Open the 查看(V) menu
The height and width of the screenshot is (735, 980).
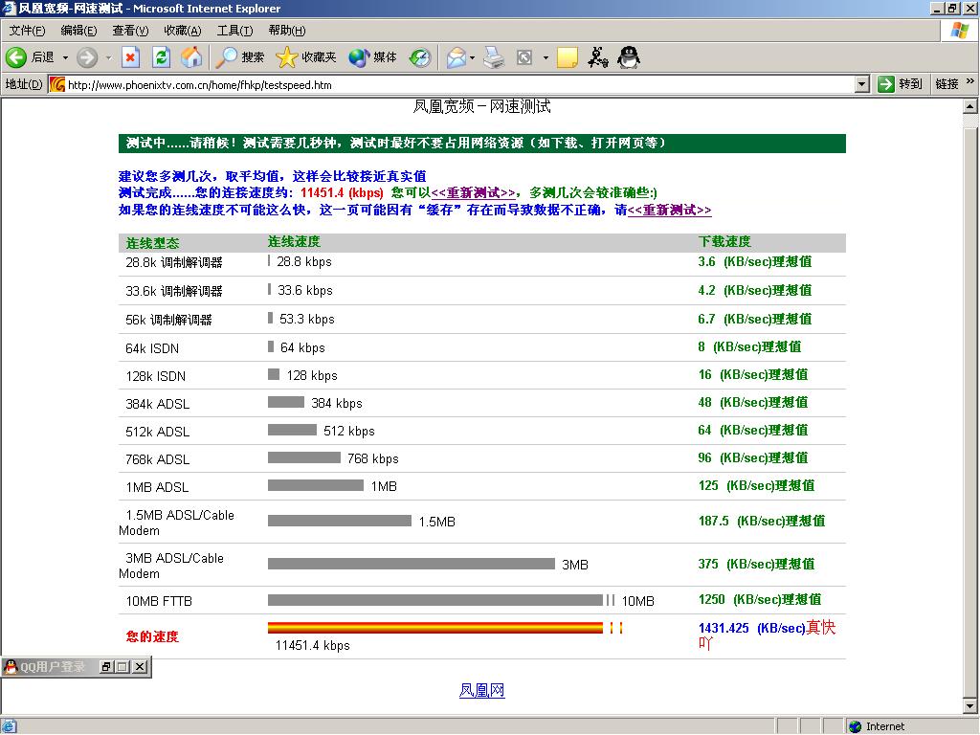(130, 31)
